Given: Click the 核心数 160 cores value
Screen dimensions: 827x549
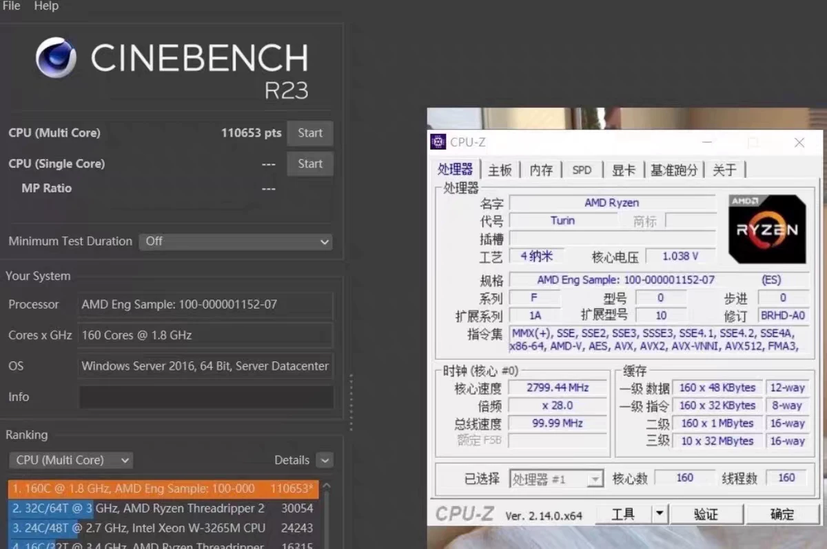Looking at the screenshot, I should point(684,478).
